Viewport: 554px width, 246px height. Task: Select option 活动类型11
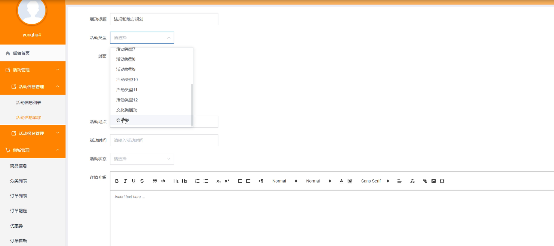151,90
